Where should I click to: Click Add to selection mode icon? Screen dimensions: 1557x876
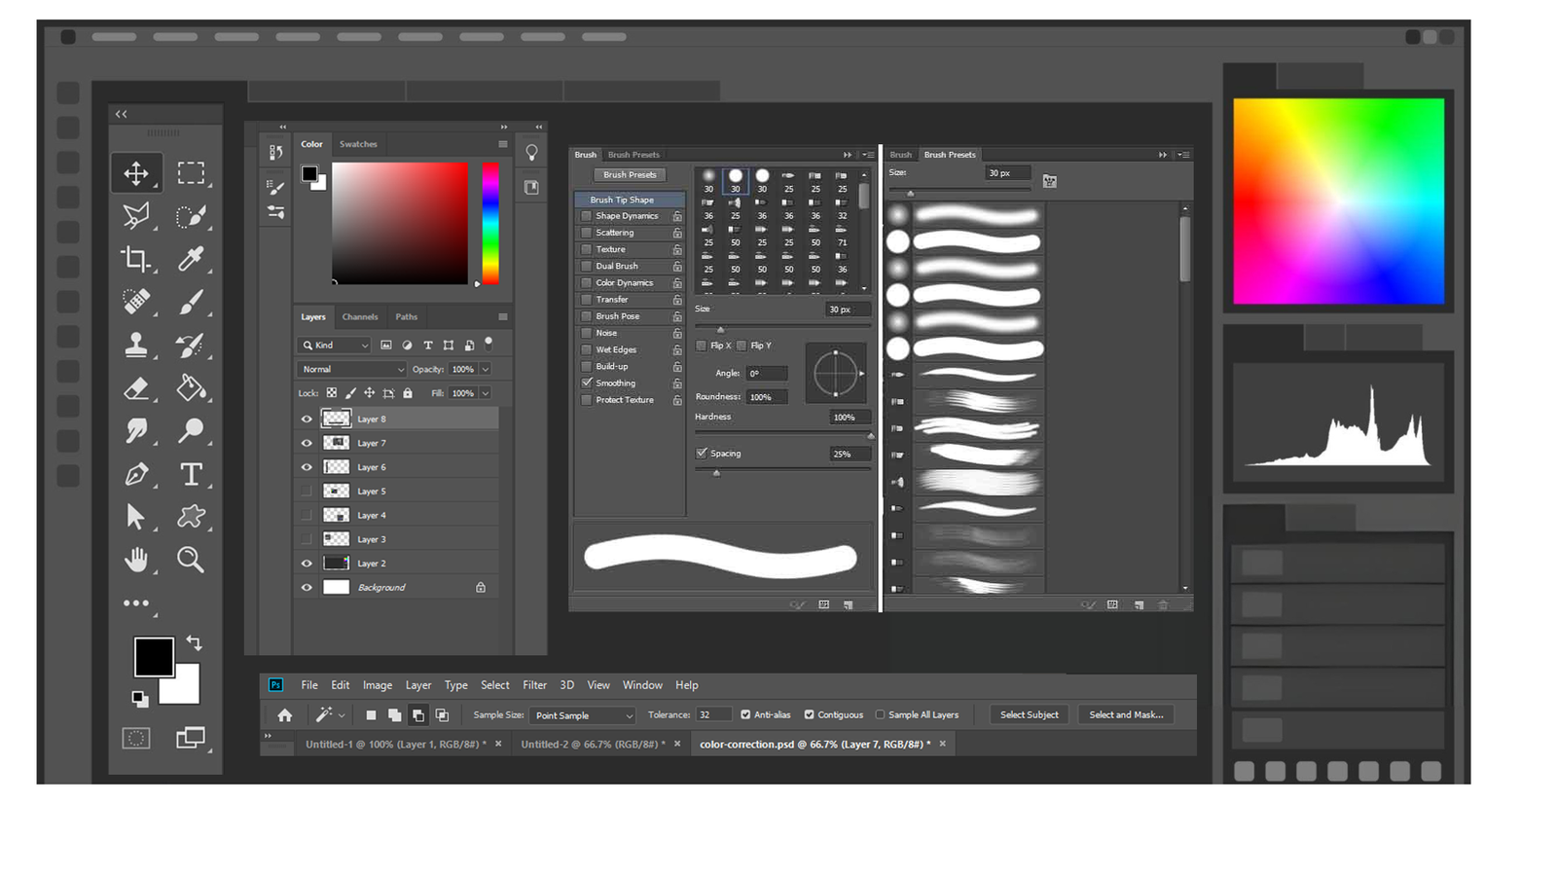(394, 715)
